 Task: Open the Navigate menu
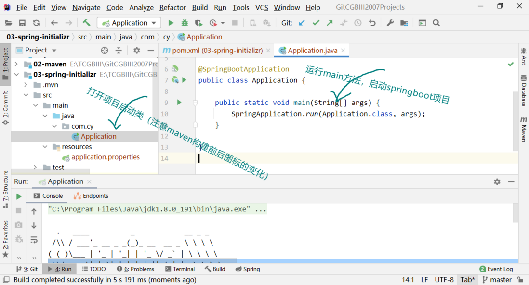tap(86, 7)
